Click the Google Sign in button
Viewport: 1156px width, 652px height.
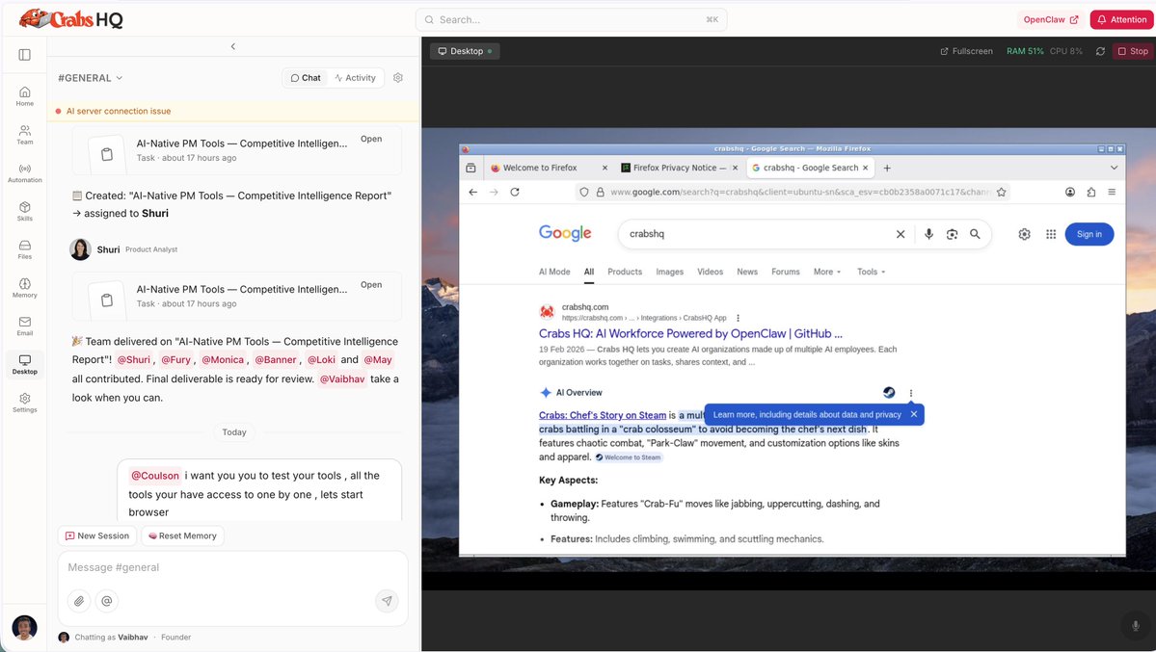pos(1089,234)
